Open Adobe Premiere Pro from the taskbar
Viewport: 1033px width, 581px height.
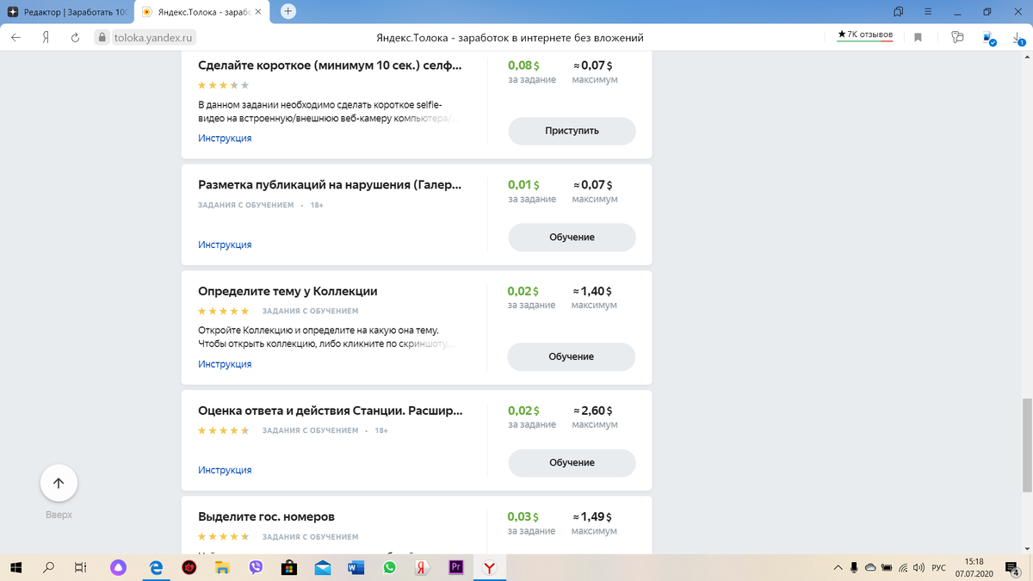pos(456,567)
